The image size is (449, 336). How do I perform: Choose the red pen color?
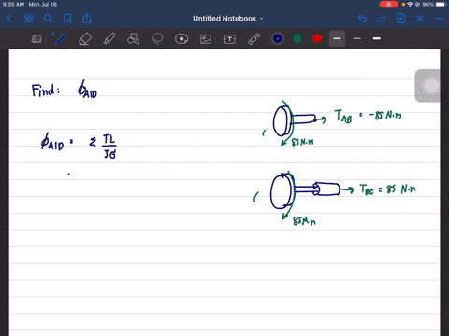tap(317, 38)
